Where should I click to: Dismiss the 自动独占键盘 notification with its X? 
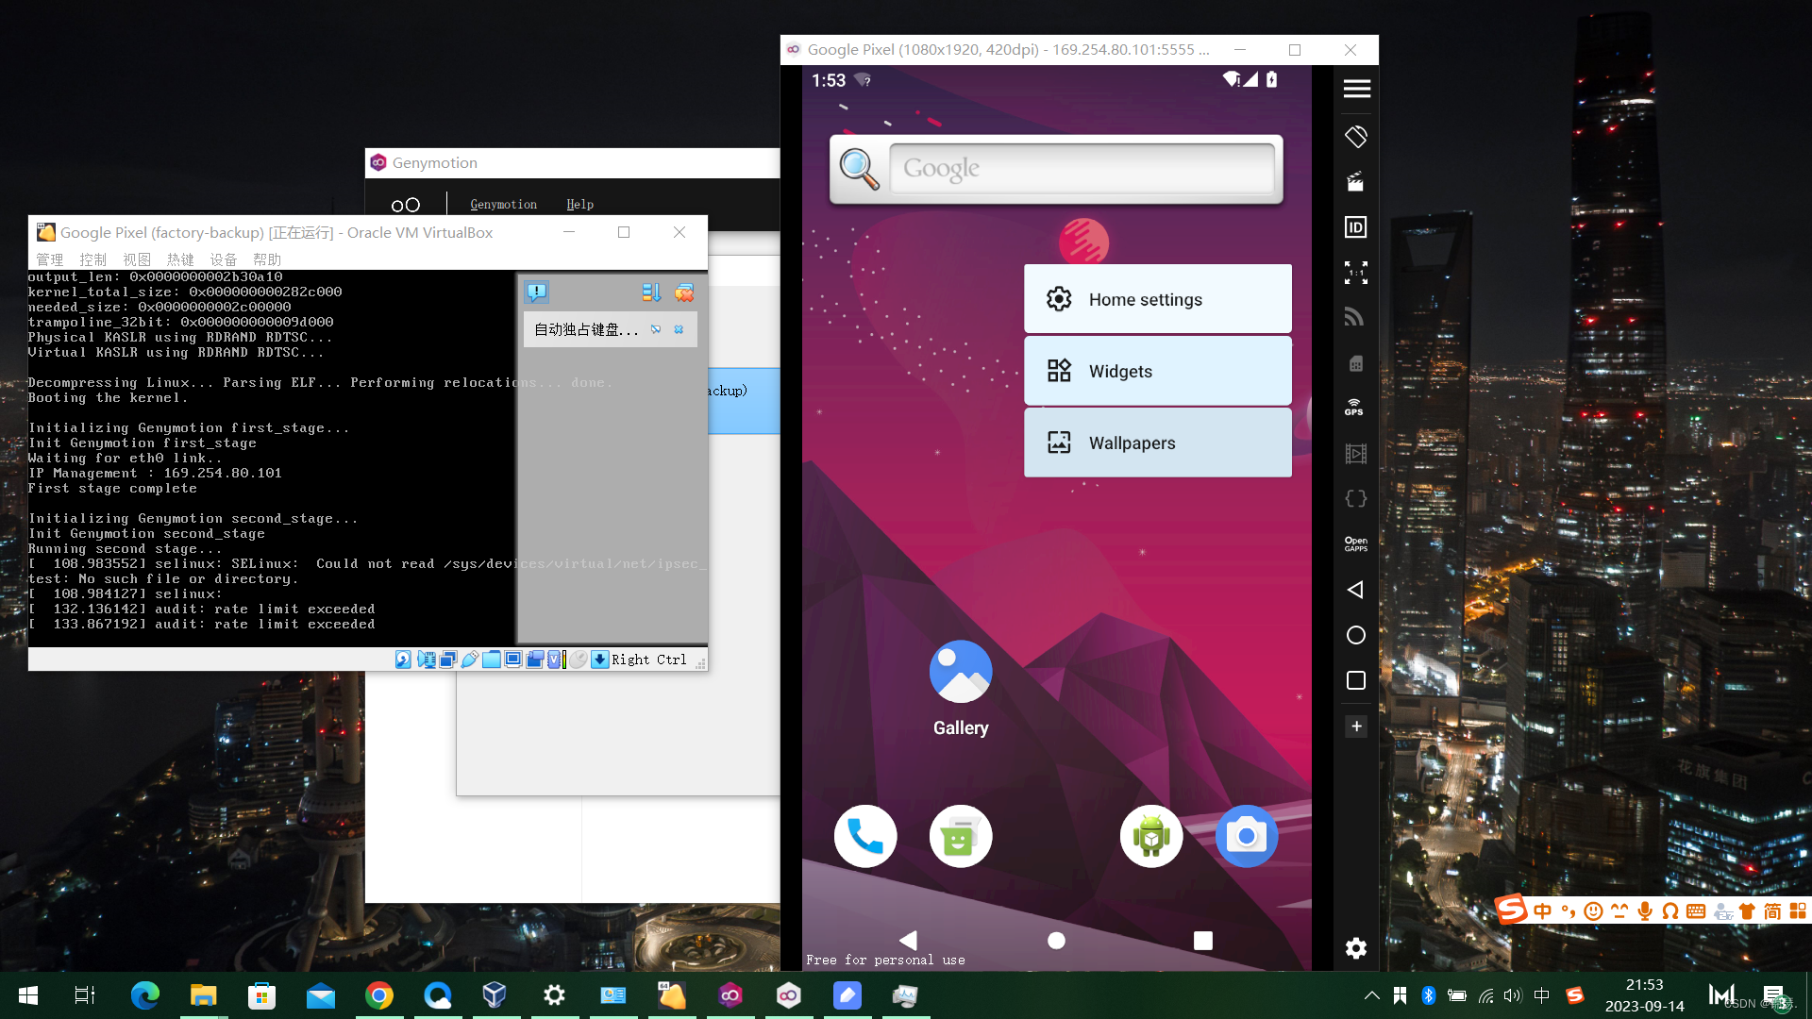coord(679,329)
